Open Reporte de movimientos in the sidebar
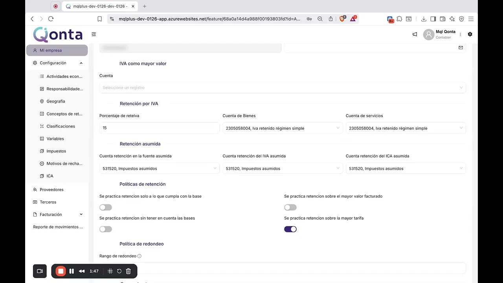The height and width of the screenshot is (283, 503). (58, 227)
